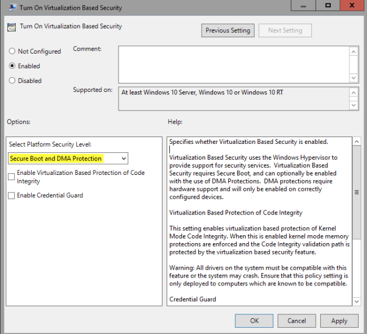Click the 'Warning: All drivers' help paragraph
367x334 pixels.
point(259,275)
